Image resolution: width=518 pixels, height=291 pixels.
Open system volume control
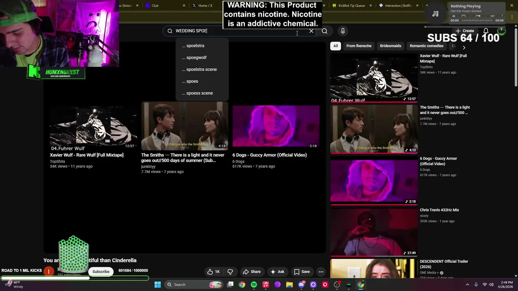point(492,285)
